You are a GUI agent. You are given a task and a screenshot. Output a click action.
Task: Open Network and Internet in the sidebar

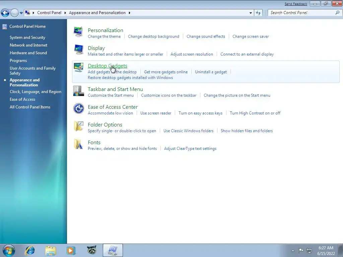pyautogui.click(x=28, y=45)
